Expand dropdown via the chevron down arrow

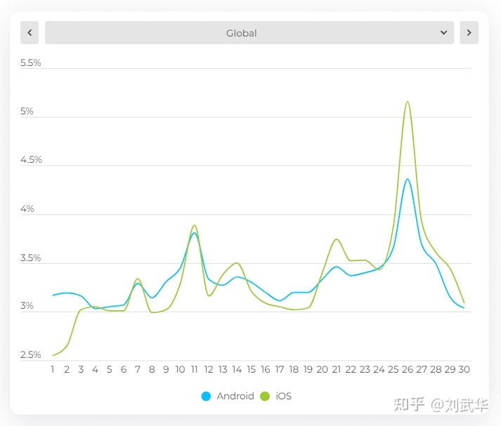443,32
